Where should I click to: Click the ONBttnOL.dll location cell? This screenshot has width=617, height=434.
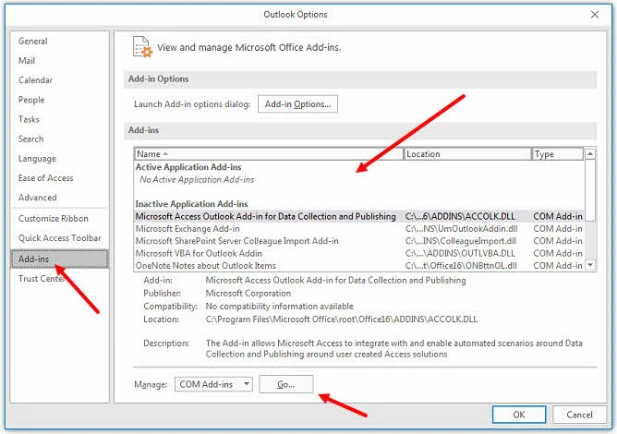click(461, 266)
